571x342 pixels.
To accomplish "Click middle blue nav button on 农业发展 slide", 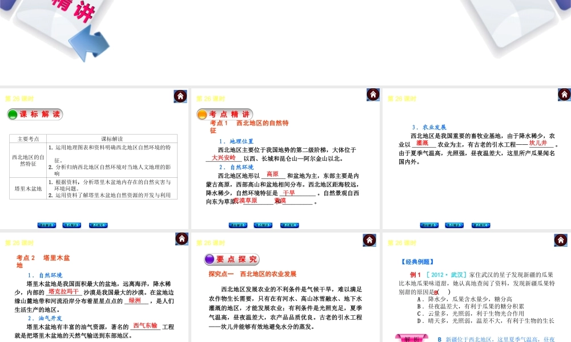I will [454, 225].
